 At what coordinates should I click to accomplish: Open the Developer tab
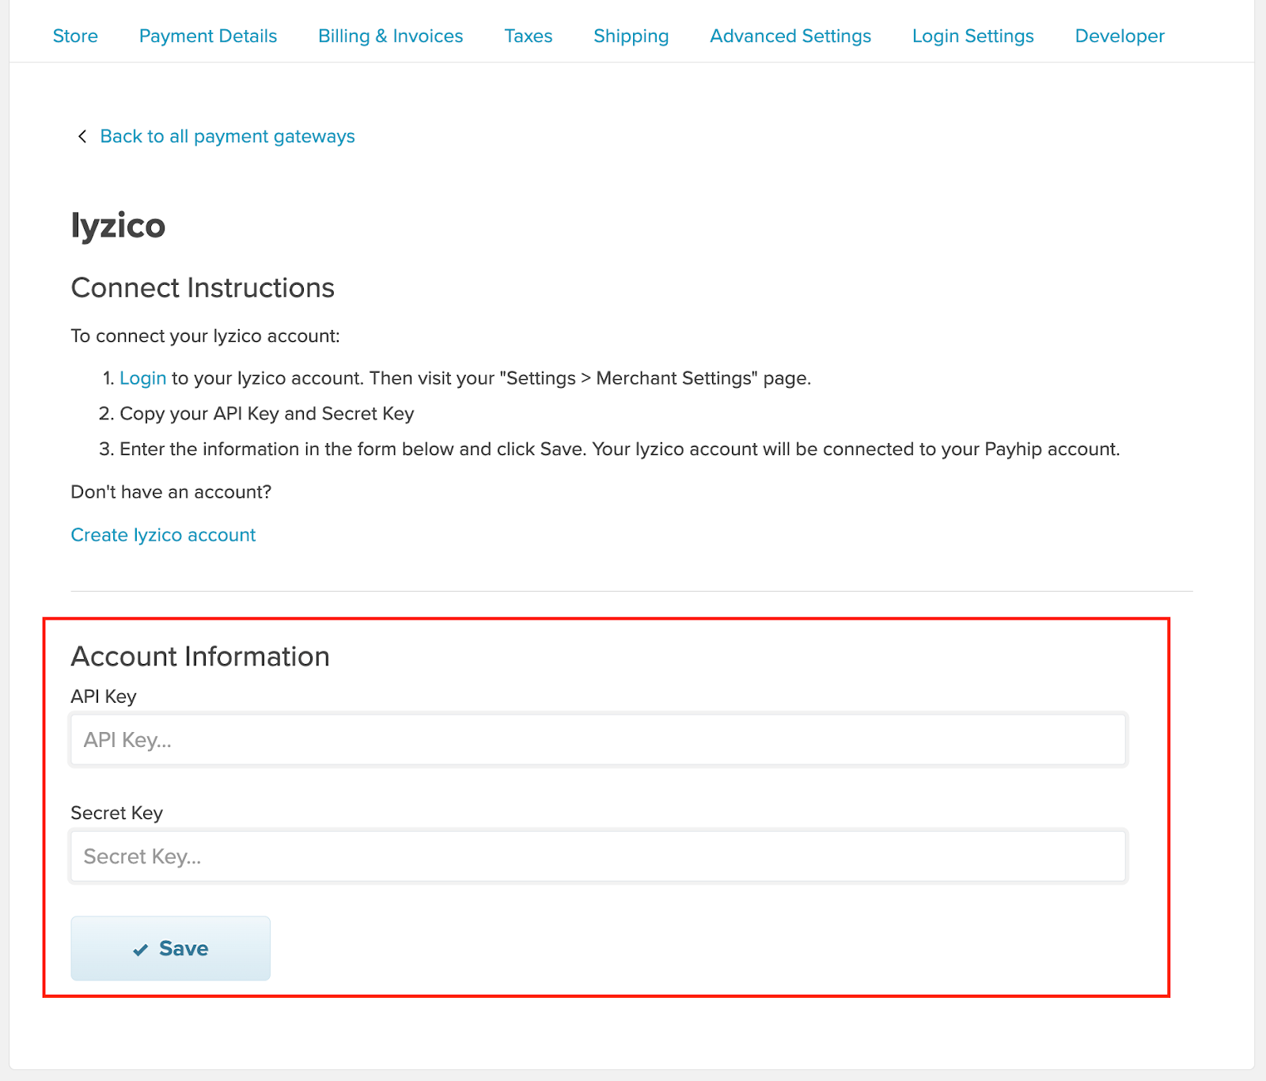tap(1120, 36)
